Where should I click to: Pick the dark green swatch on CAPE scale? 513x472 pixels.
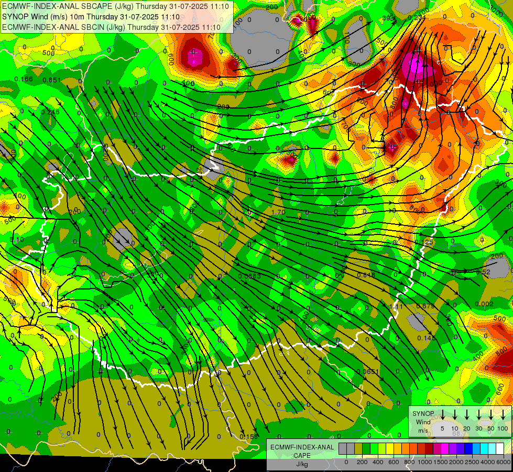(x=366, y=448)
